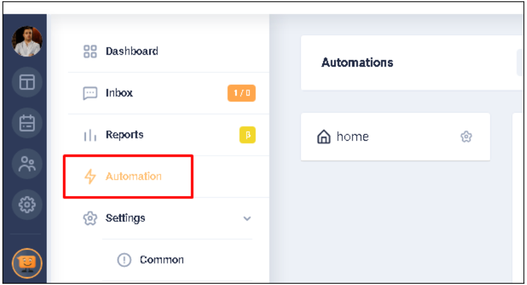Open the calendar icon in the sidebar
Image resolution: width=527 pixels, height=285 pixels.
coord(27,123)
